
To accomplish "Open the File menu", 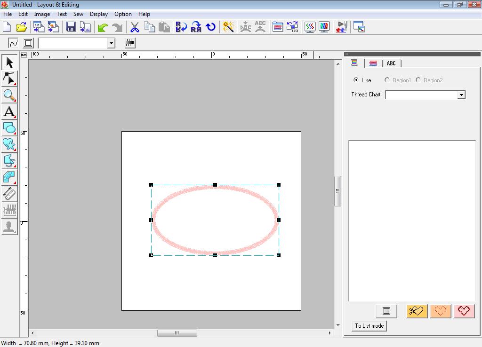I will coord(8,14).
